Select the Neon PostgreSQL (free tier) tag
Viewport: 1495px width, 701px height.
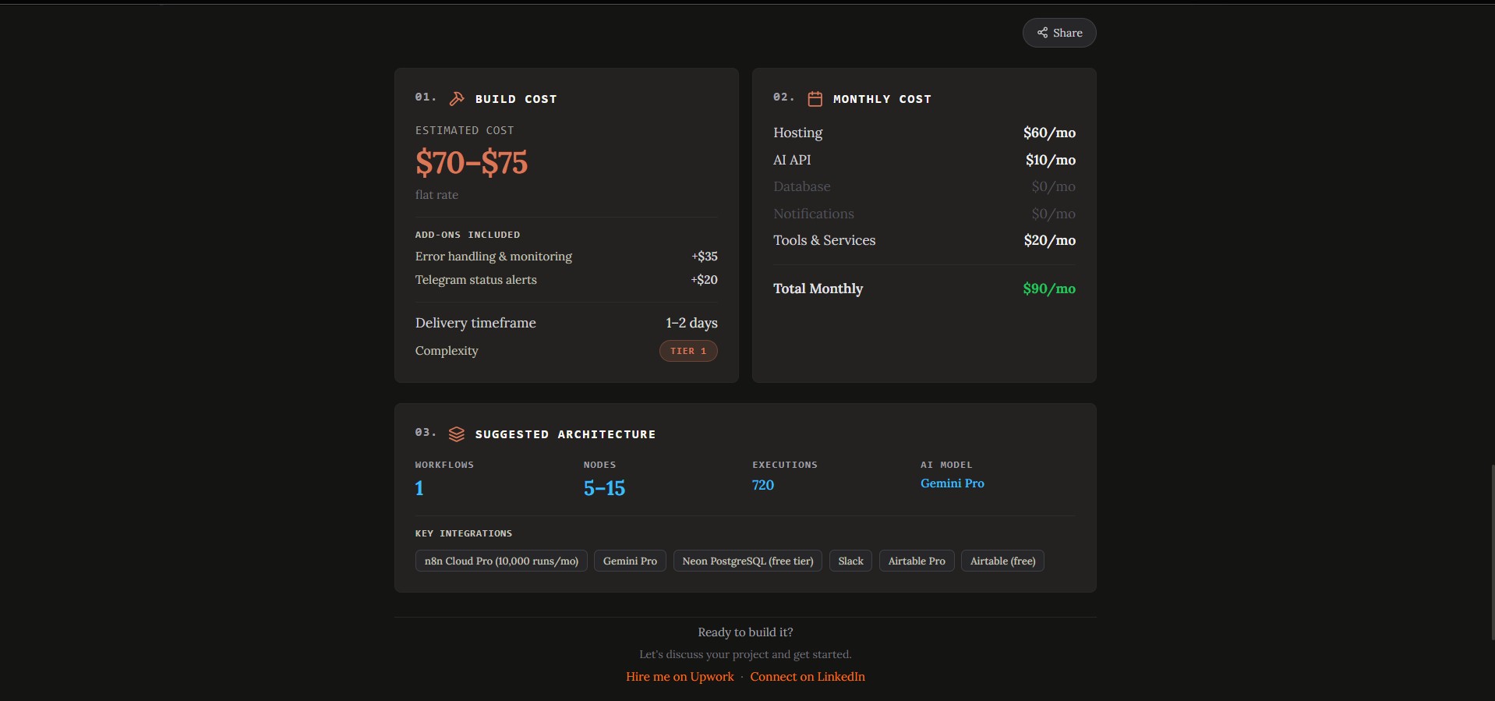tap(747, 561)
